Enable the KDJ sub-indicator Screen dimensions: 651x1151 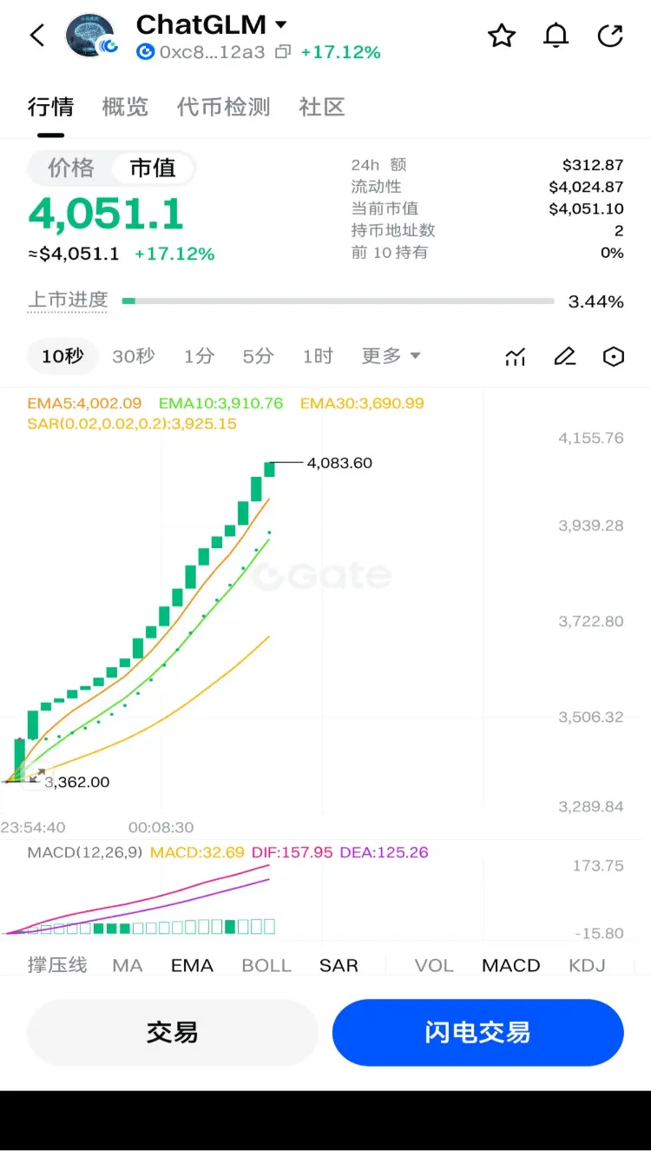point(587,965)
